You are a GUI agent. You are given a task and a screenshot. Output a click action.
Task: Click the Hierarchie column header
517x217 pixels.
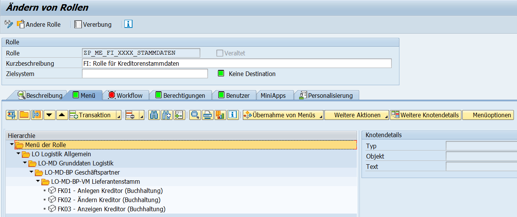click(x=182, y=136)
